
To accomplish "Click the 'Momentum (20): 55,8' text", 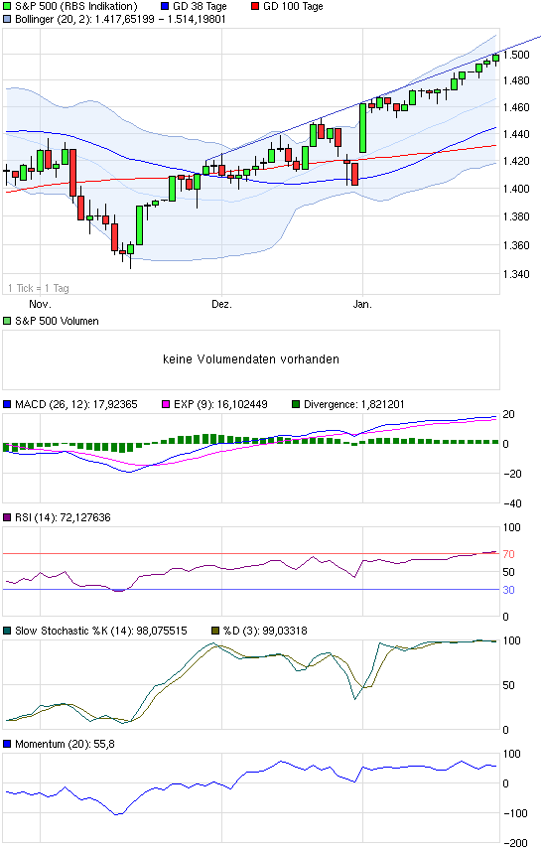I will [65, 744].
